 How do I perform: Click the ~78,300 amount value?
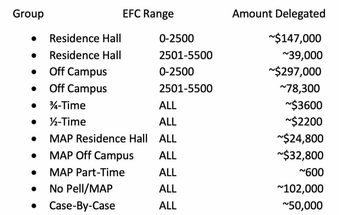300,89
